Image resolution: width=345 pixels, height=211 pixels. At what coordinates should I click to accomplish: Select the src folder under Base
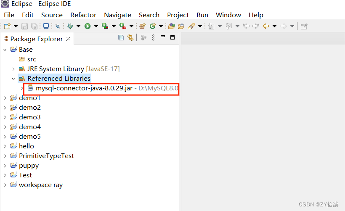(x=32, y=59)
